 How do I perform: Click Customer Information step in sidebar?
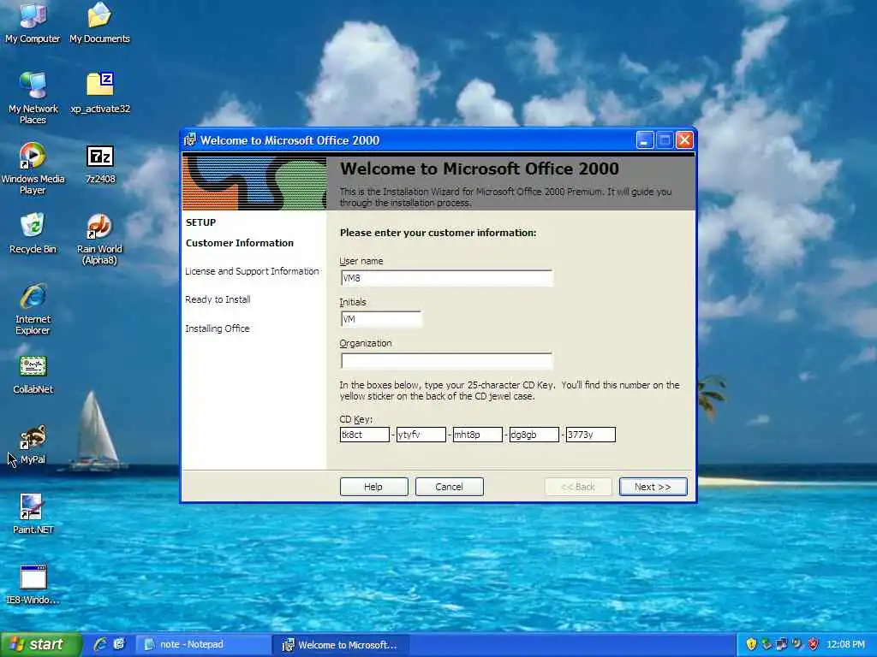240,243
